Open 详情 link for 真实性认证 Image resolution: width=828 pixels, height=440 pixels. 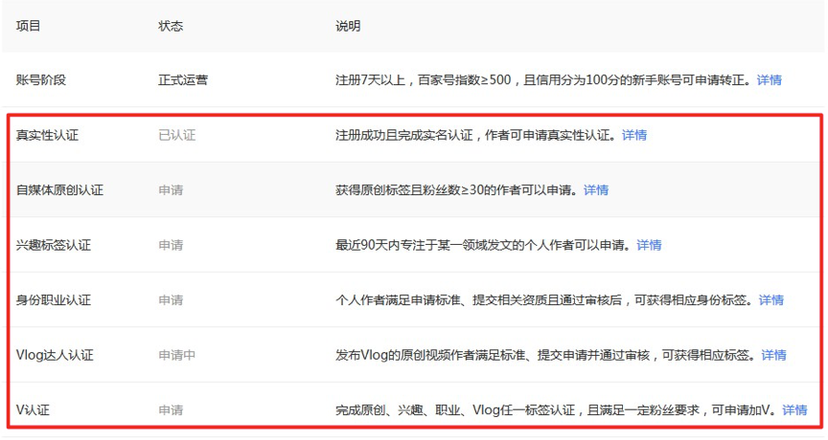(x=633, y=136)
